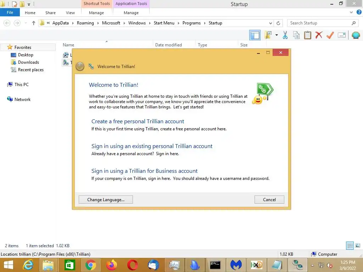Click Create a free personal Trillian account
363x272 pixels.
click(x=138, y=121)
